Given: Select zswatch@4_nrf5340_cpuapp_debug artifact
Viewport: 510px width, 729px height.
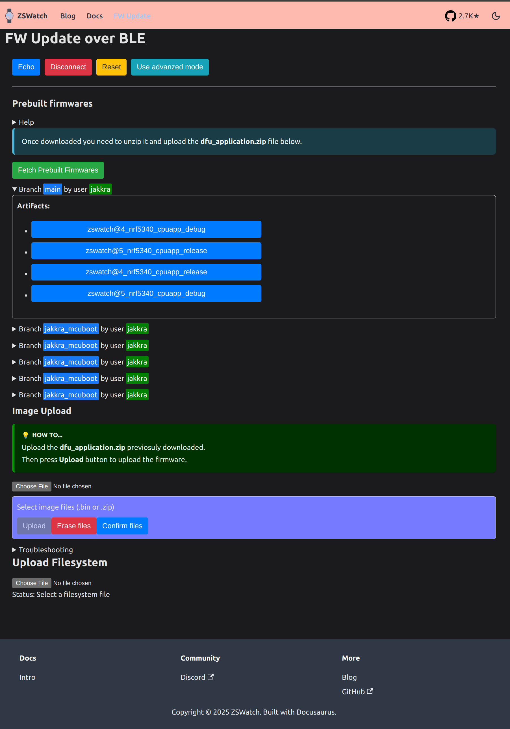Looking at the screenshot, I should (146, 229).
